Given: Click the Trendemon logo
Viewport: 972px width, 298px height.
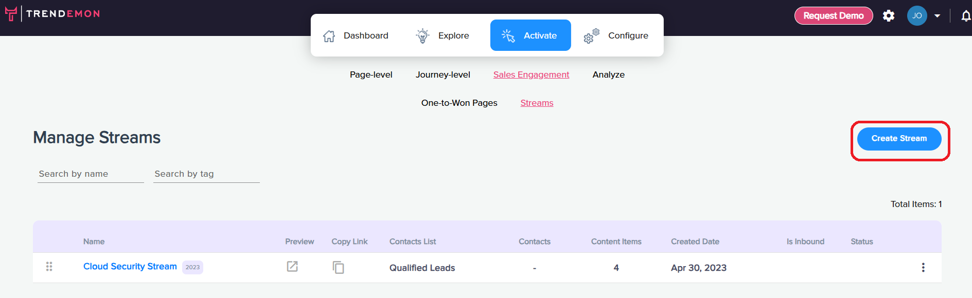Looking at the screenshot, I should pyautogui.click(x=52, y=14).
